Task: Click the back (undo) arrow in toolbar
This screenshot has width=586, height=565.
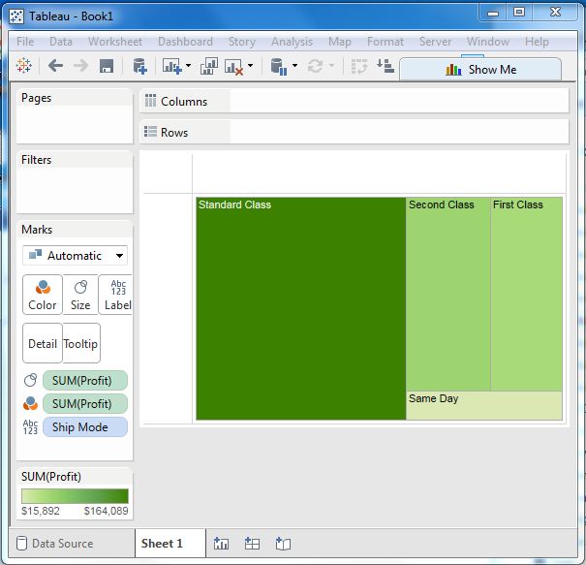Action: pyautogui.click(x=55, y=66)
